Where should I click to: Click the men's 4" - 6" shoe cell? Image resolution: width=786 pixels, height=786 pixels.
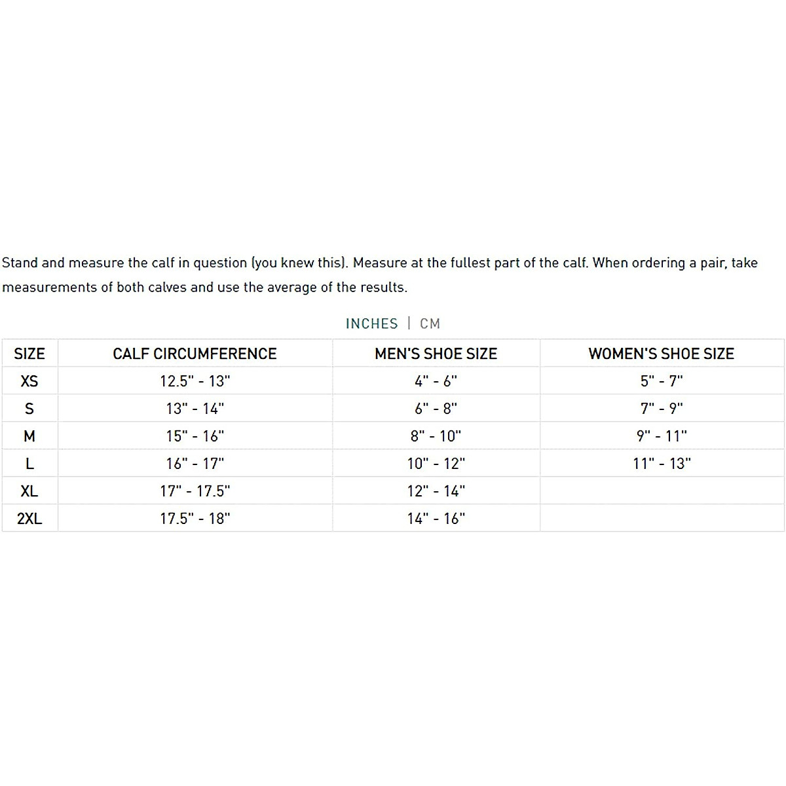pos(436,381)
